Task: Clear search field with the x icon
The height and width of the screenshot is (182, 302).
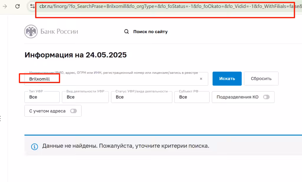Action: pos(201,79)
